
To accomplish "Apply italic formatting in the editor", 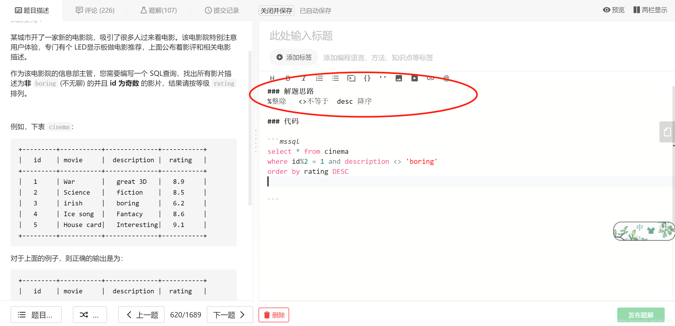I will point(303,78).
